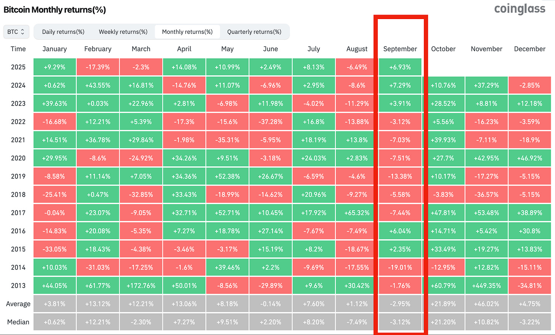Switch to Daily returns(%) tab
This screenshot has height=335, width=555.
click(x=63, y=32)
